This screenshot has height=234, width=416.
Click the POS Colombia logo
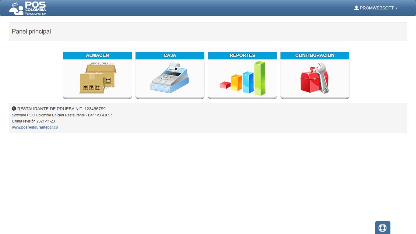28,8
